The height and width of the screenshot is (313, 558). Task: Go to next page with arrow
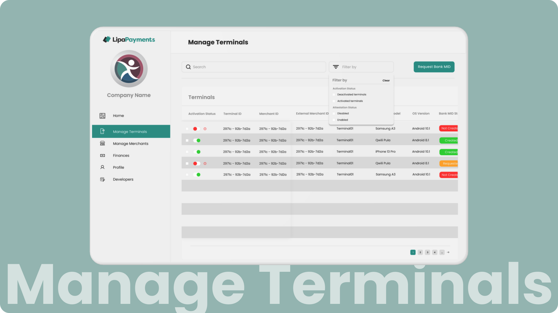448,252
